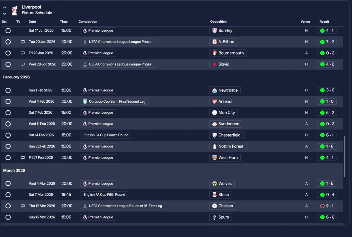
Task: Click the down chevron beside Fixture Schedule
Action: (5, 13)
